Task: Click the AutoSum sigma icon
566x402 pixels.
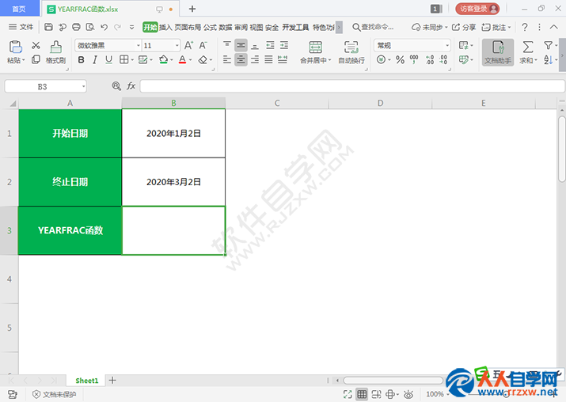Action: 528,47
